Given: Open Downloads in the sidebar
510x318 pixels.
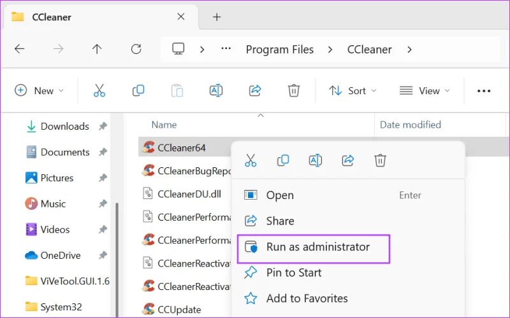Looking at the screenshot, I should click(x=64, y=126).
